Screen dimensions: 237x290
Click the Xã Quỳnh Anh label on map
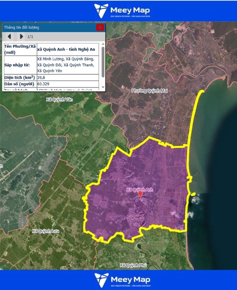coord(139,190)
